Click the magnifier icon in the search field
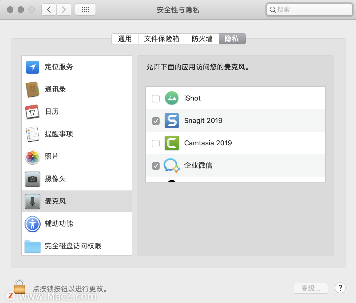 273,10
